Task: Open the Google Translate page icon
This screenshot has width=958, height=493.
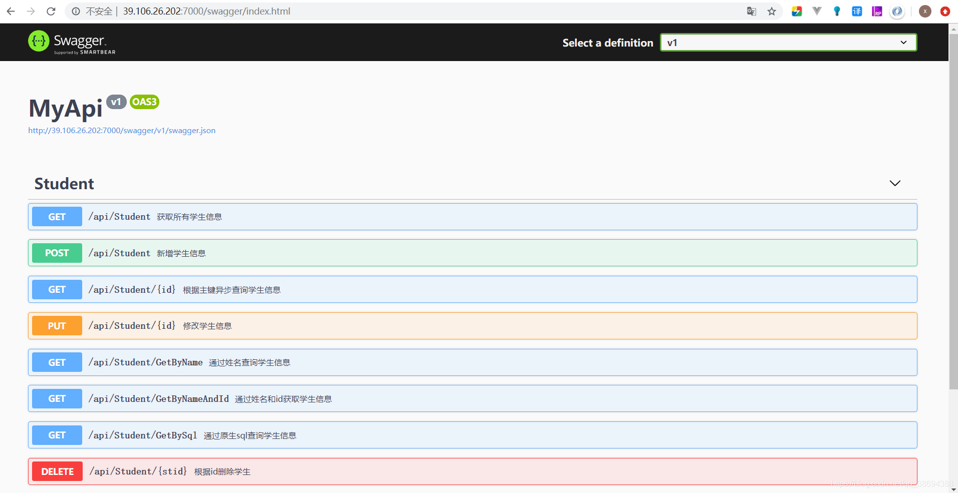Action: coord(751,11)
